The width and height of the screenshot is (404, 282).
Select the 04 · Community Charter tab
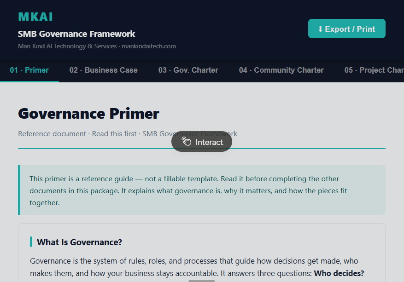click(x=281, y=70)
